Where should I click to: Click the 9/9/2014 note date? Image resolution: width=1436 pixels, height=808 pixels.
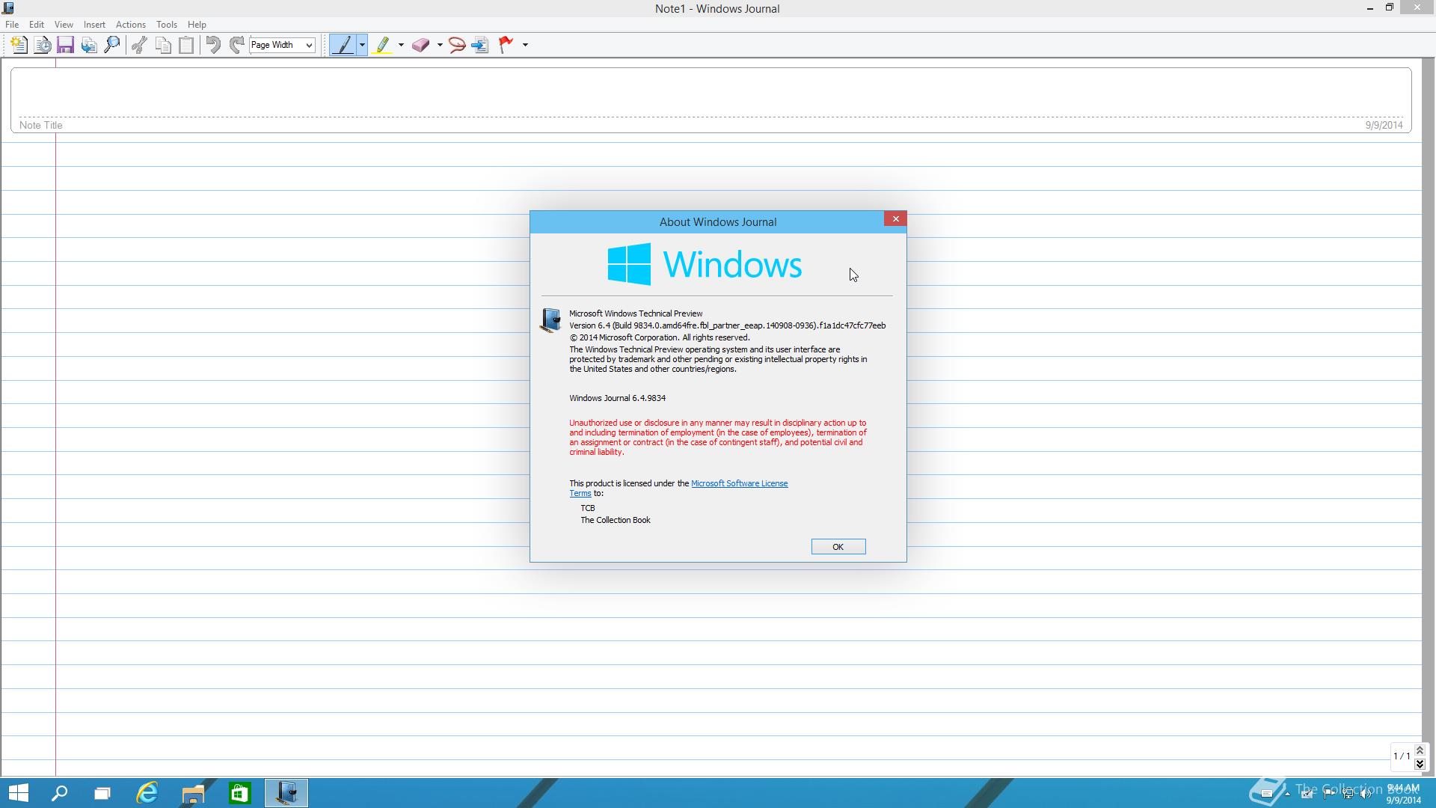click(1384, 126)
